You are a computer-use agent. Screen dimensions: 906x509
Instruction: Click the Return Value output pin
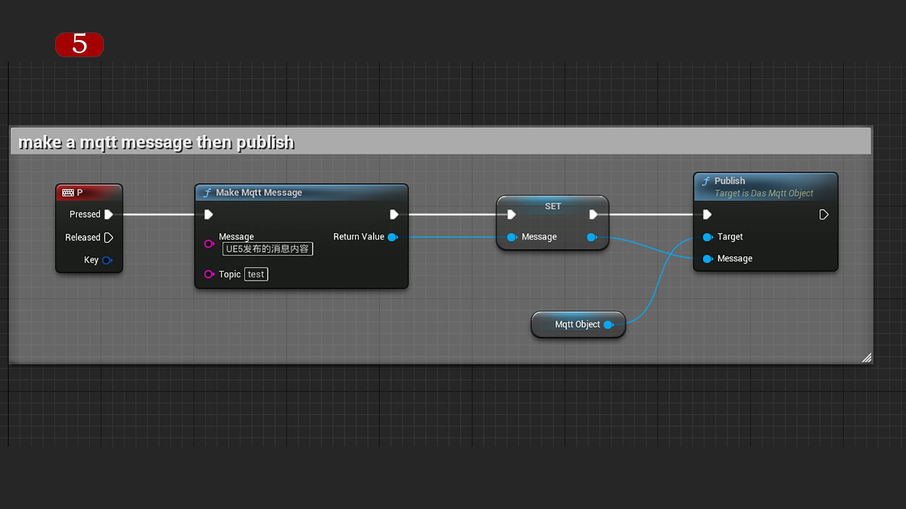tap(392, 237)
